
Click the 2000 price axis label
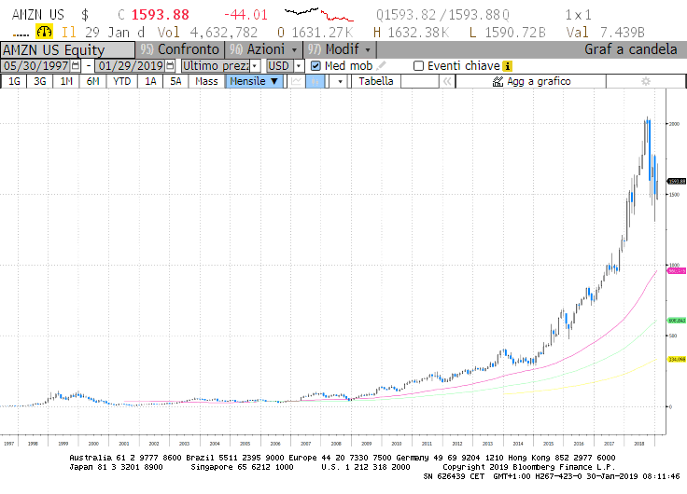(674, 124)
